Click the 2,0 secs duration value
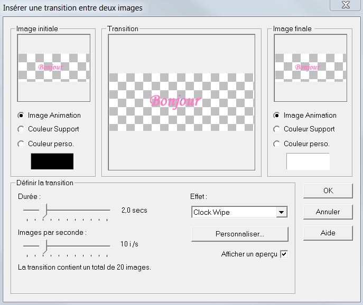 coord(134,210)
